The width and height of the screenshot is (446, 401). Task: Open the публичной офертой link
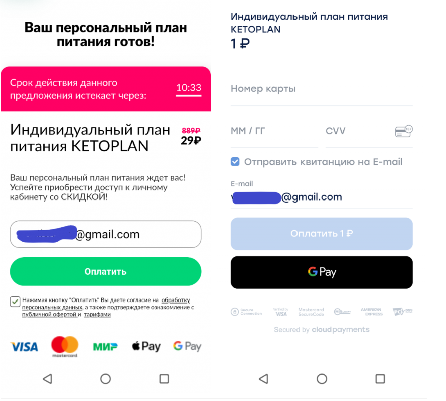tap(50, 315)
